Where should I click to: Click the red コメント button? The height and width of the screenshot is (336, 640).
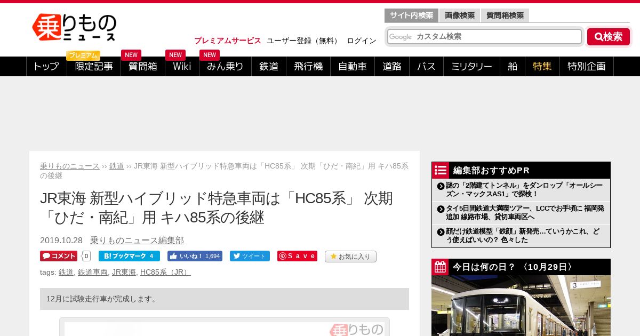(59, 256)
